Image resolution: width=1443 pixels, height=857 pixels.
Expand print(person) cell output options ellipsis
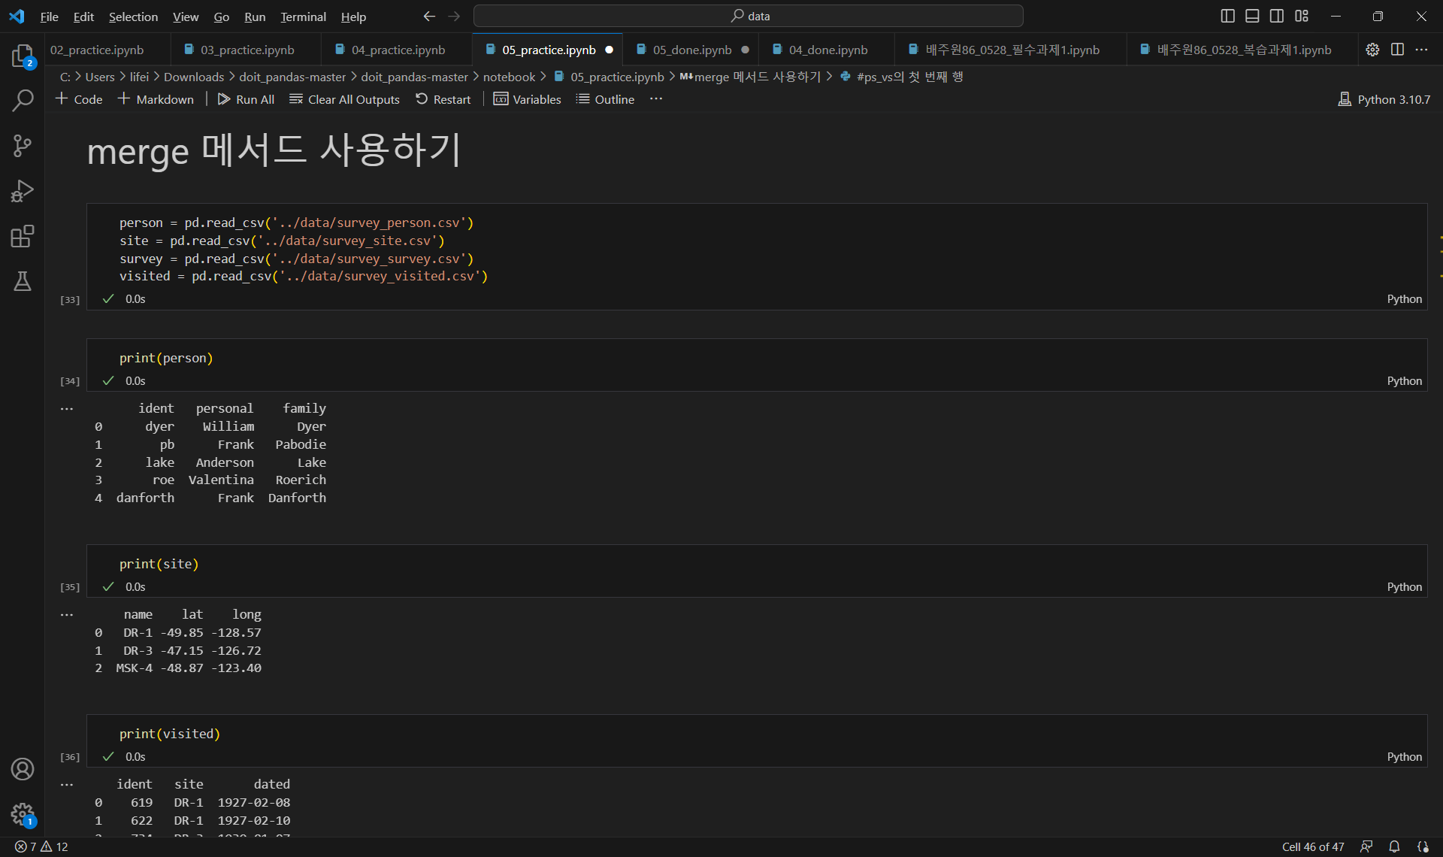pyautogui.click(x=67, y=409)
